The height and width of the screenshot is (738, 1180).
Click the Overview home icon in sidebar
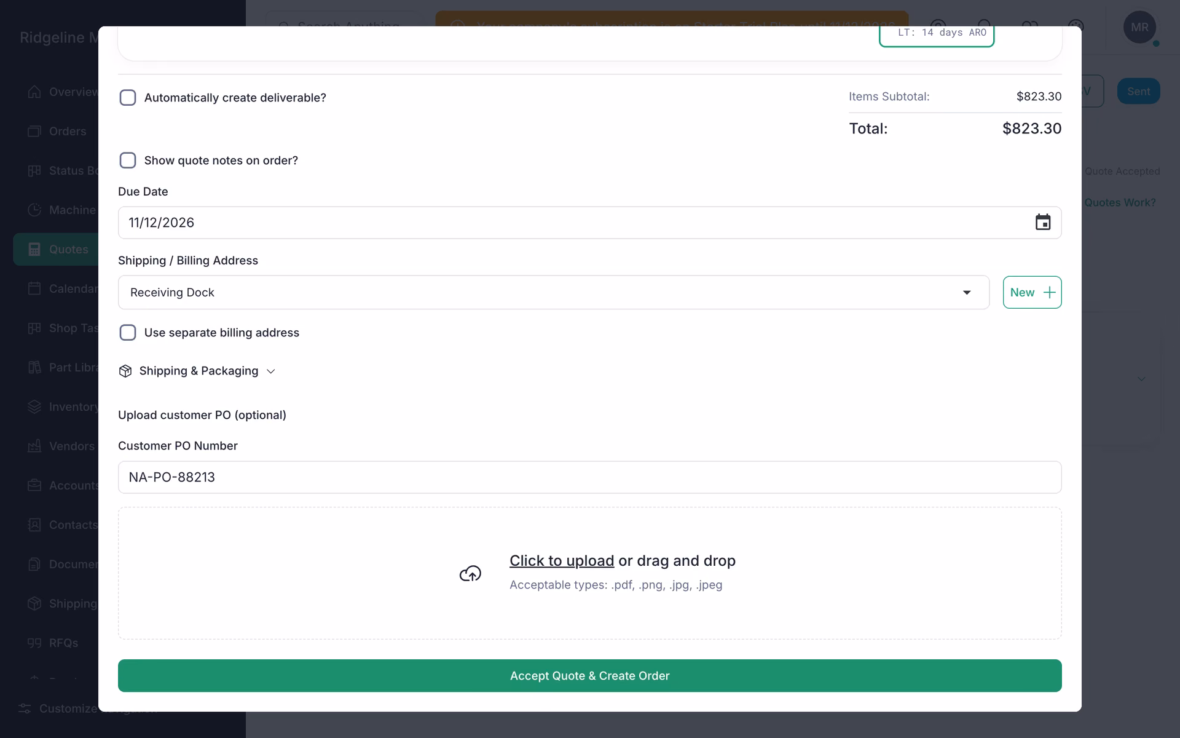pos(34,92)
